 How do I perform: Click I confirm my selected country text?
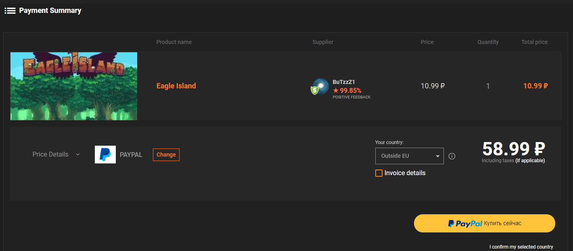coord(521,247)
